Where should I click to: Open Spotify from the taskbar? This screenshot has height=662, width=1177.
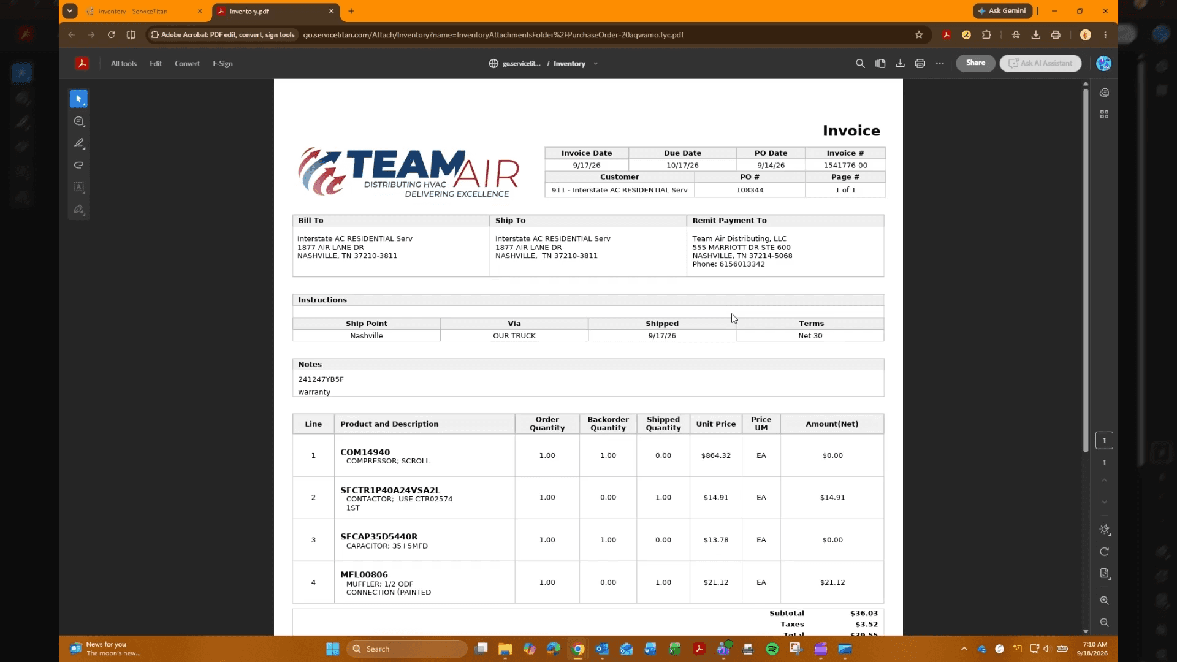[772, 649]
